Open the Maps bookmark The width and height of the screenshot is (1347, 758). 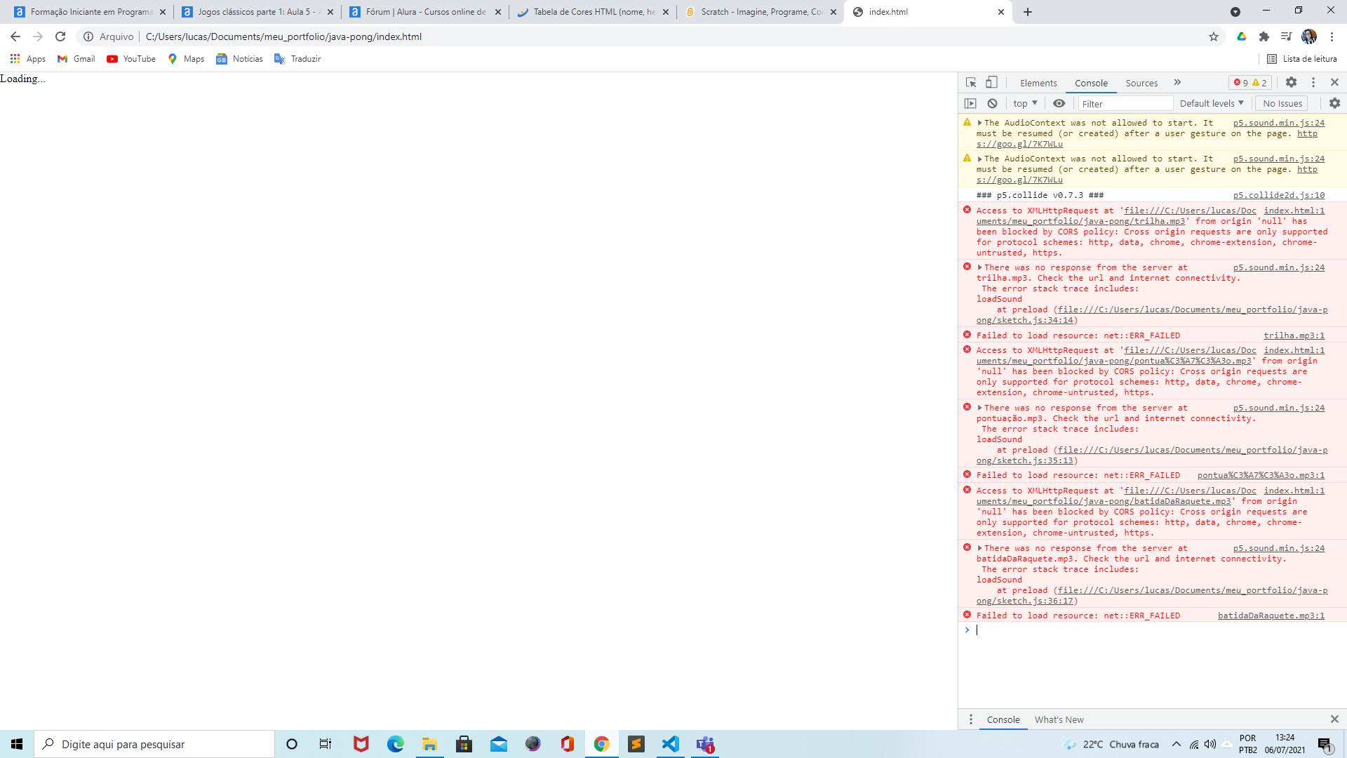click(x=186, y=59)
